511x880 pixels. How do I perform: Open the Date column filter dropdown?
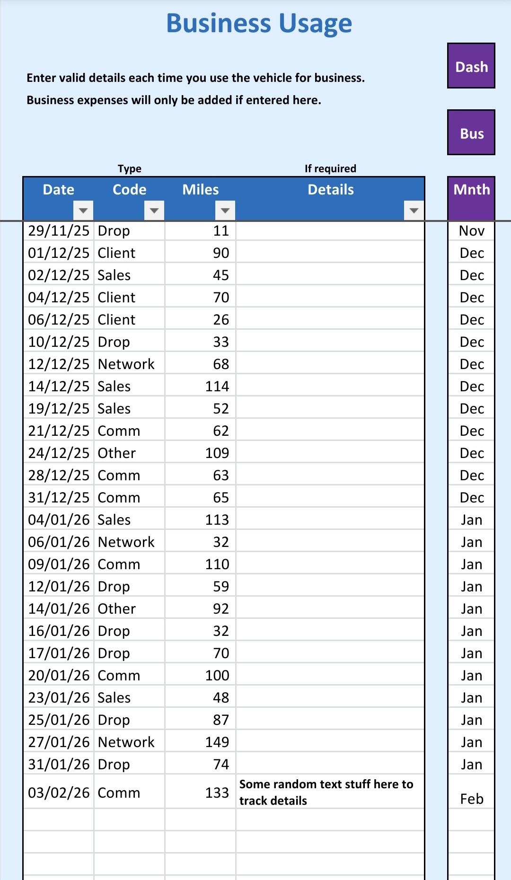(83, 211)
